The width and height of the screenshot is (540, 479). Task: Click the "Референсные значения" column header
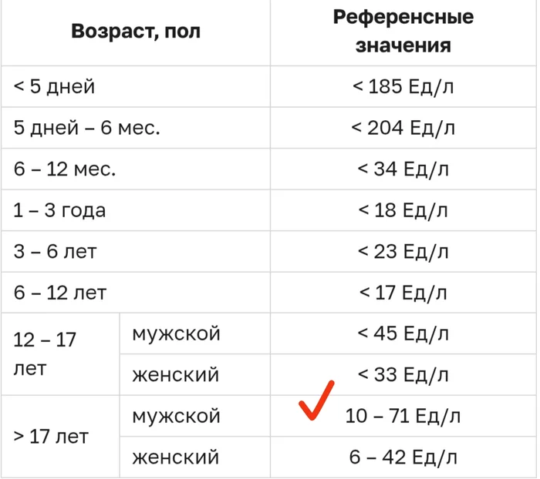pos(403,32)
